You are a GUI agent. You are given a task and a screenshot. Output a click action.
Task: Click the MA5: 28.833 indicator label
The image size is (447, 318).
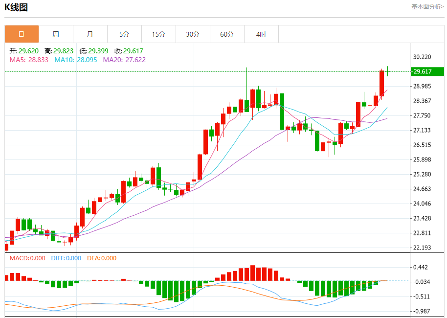click(29, 60)
